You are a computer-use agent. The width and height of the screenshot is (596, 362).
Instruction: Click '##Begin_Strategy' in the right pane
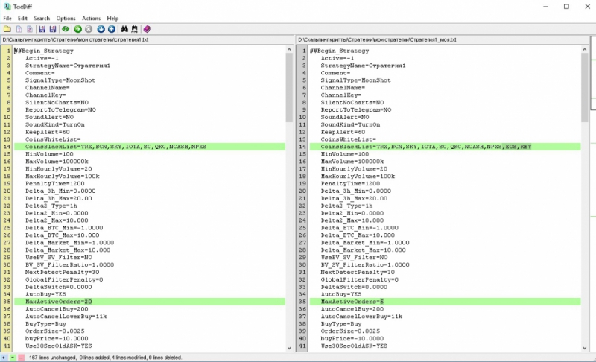[339, 51]
